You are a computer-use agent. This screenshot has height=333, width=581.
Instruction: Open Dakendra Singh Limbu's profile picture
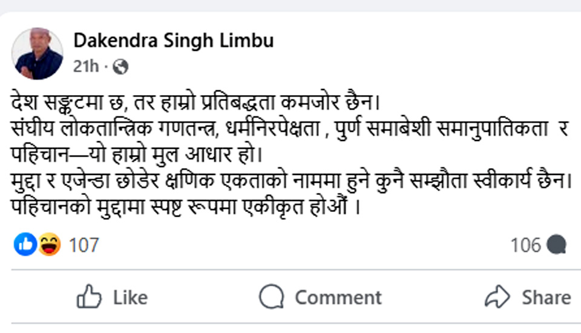(38, 53)
